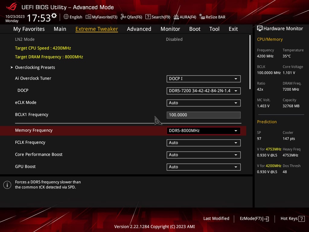Viewport: 309px width, 232px height.
Task: Click the 17:53 clock display
Action: pyautogui.click(x=39, y=18)
